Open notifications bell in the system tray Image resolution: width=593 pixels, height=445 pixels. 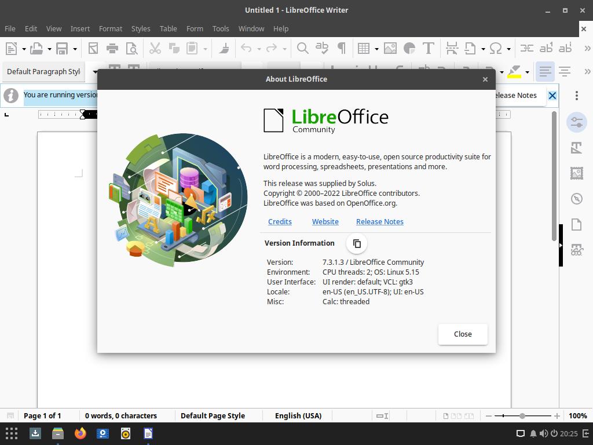point(533,433)
